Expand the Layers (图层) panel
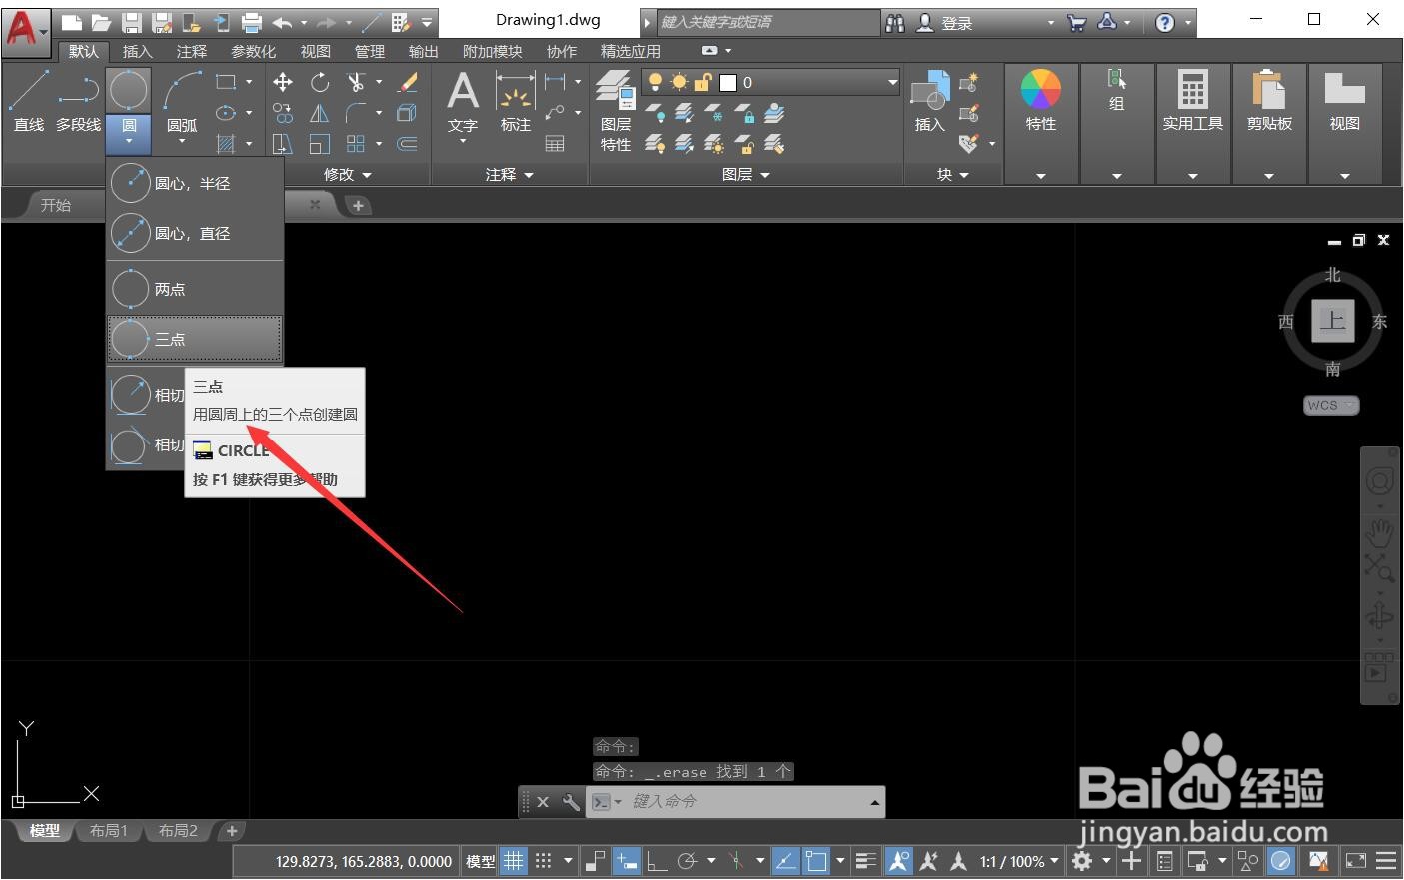 pos(745,174)
